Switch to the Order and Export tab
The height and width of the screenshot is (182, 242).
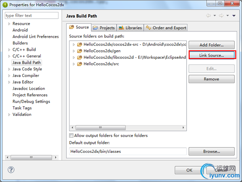coord(166,28)
